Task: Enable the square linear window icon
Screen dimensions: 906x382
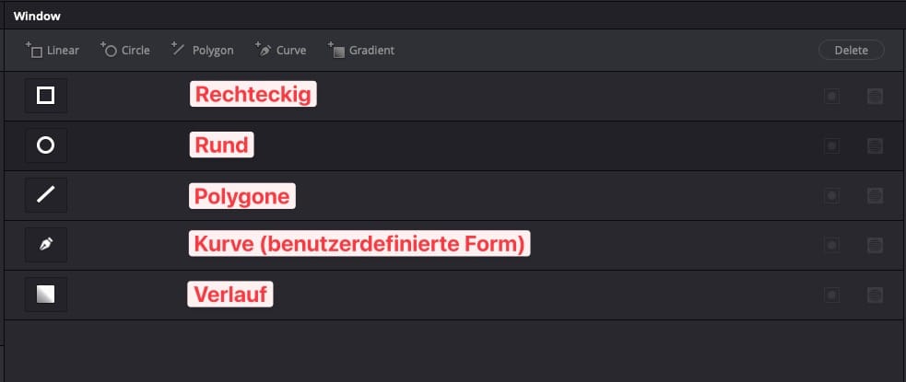Action: (46, 95)
